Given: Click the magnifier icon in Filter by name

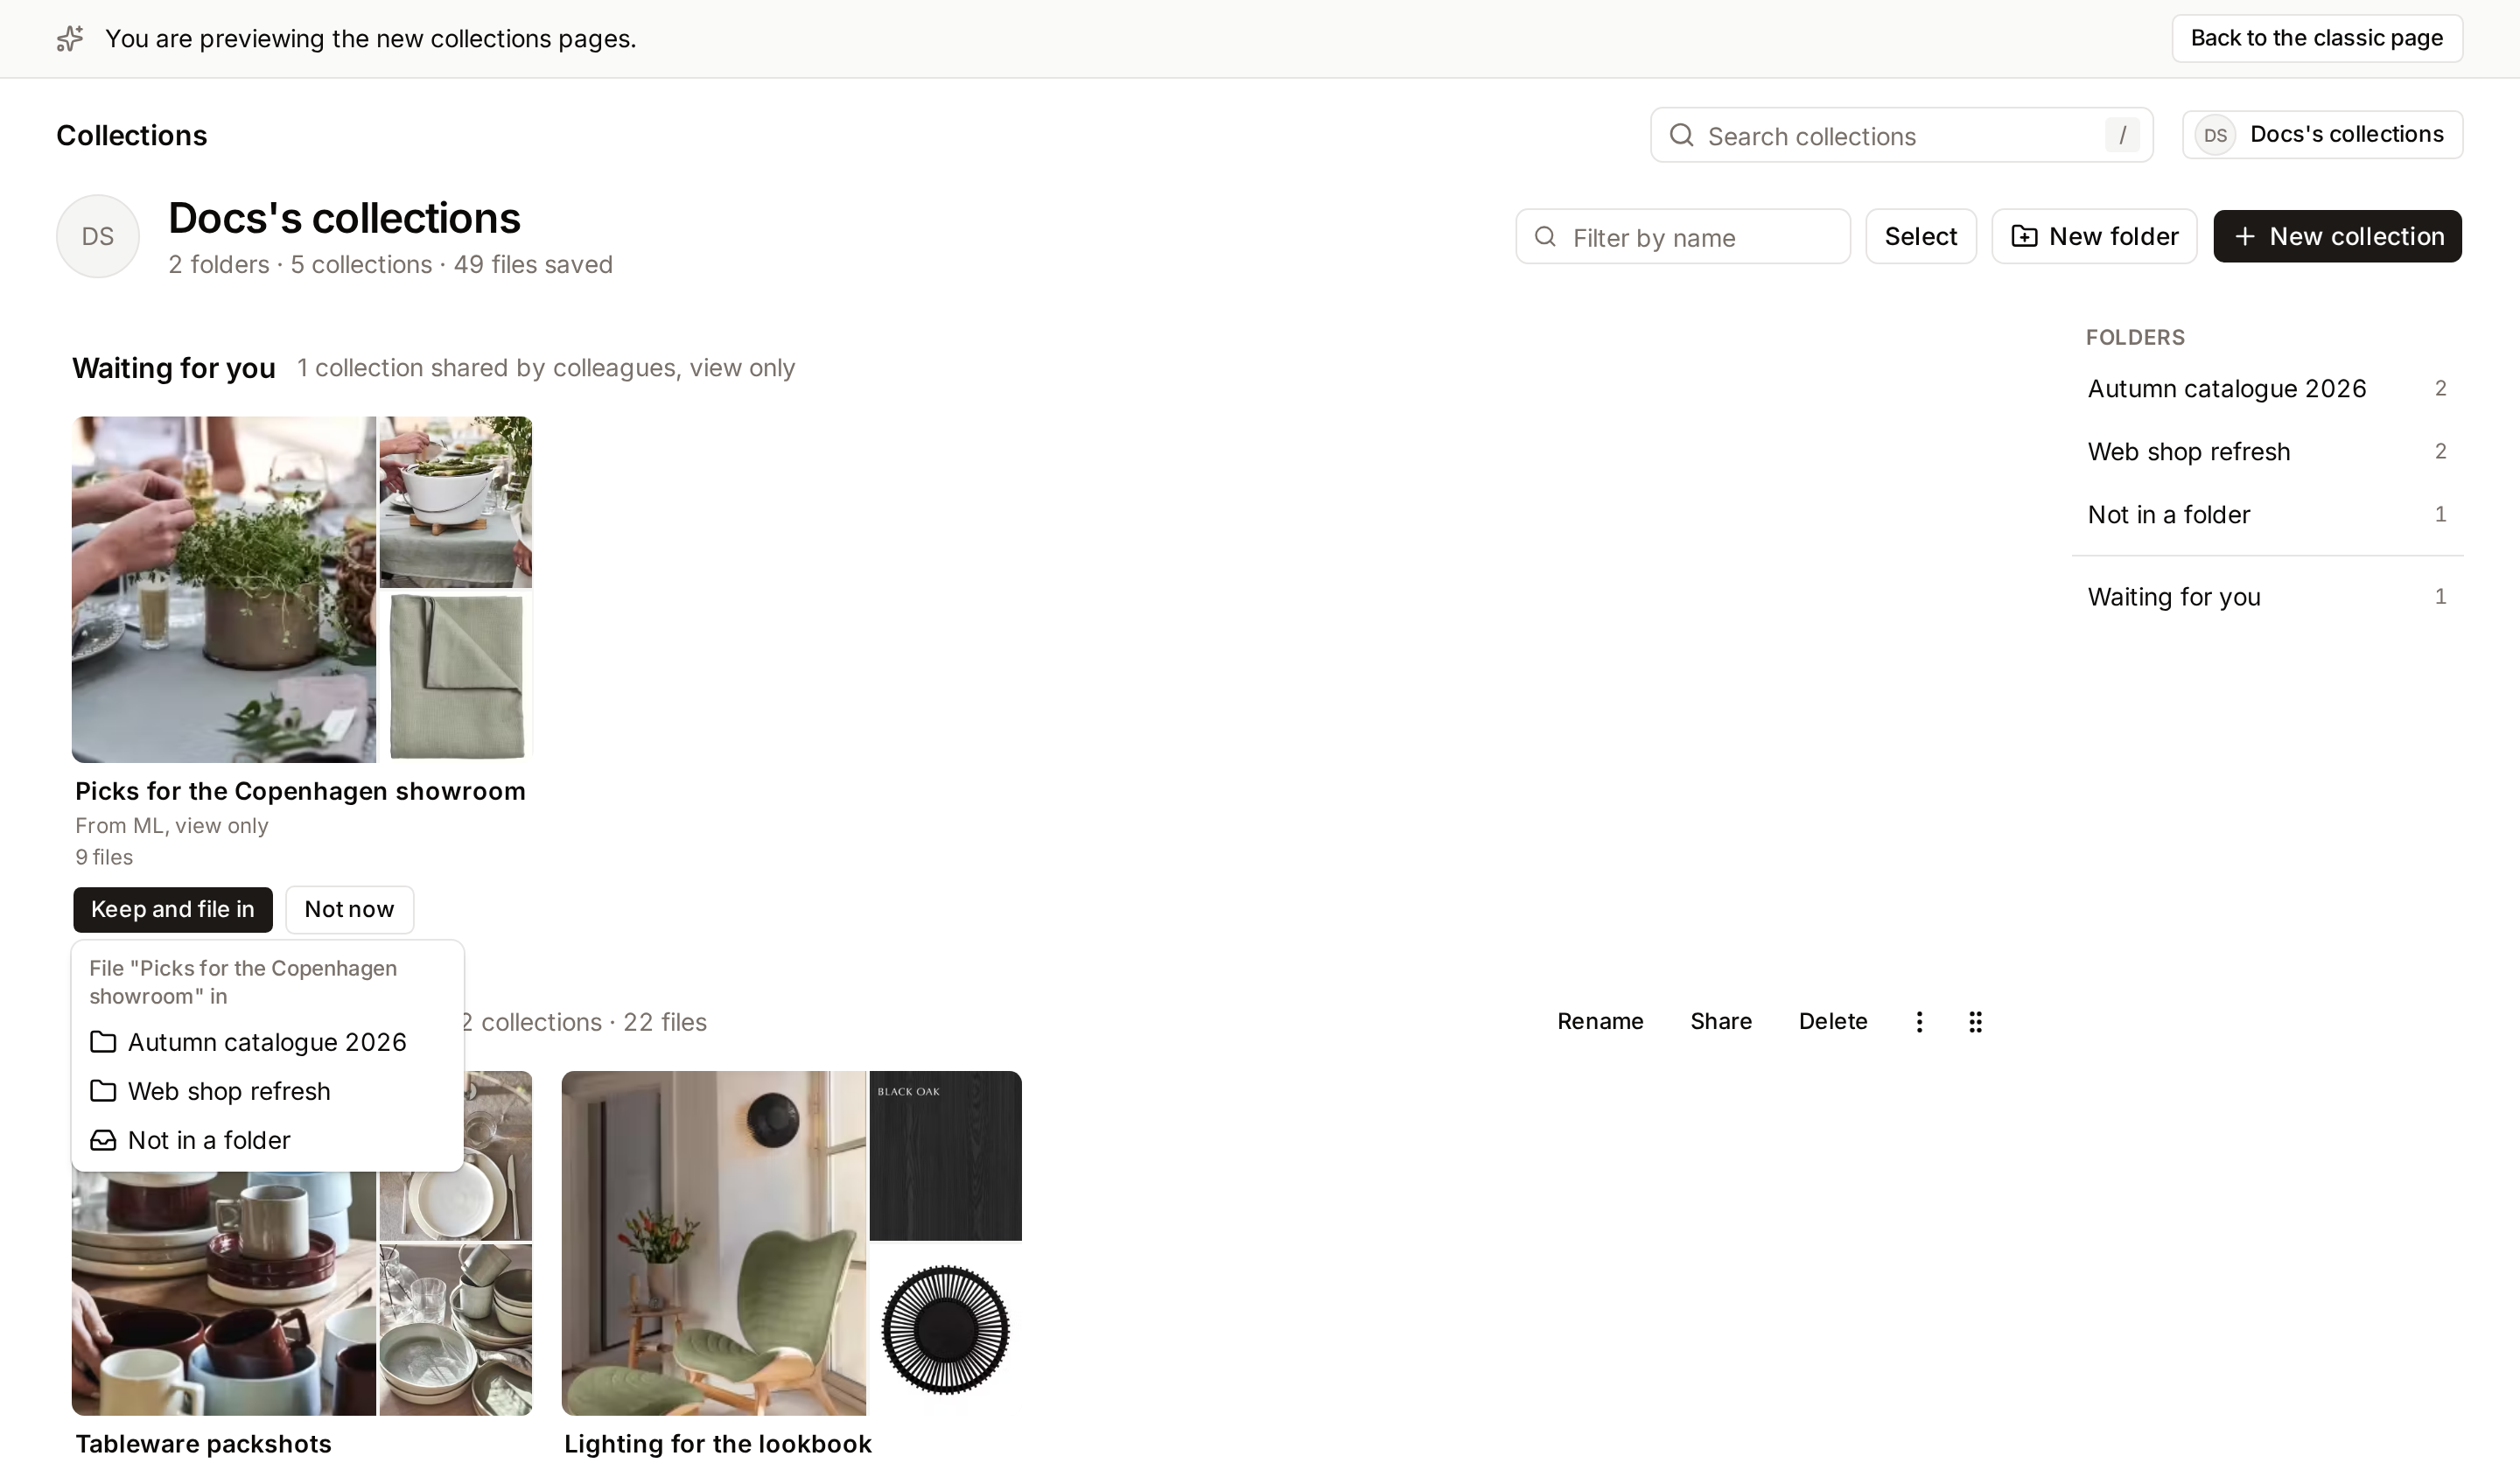Looking at the screenshot, I should click(1545, 236).
